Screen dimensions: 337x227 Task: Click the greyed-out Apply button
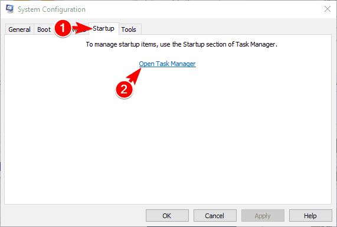coord(263,215)
